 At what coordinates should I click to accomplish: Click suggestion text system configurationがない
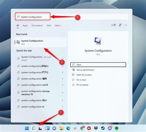pos(35,66)
